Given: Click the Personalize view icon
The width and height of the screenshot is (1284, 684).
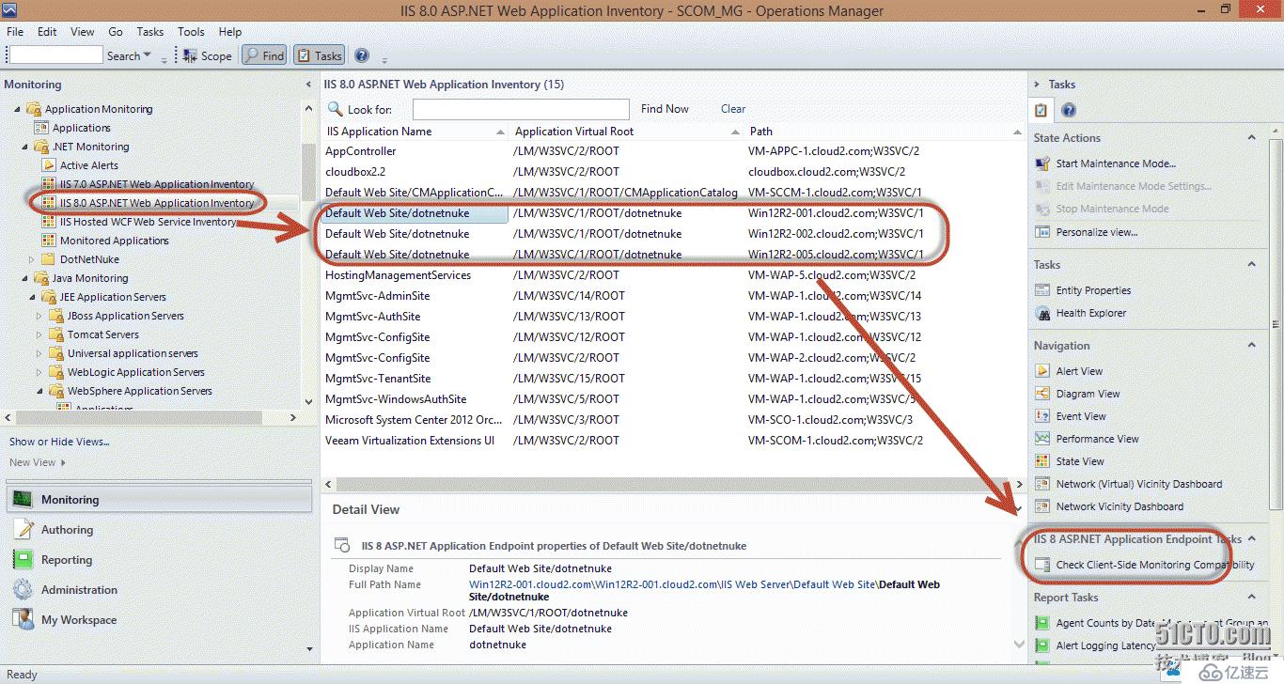Looking at the screenshot, I should 1042,231.
